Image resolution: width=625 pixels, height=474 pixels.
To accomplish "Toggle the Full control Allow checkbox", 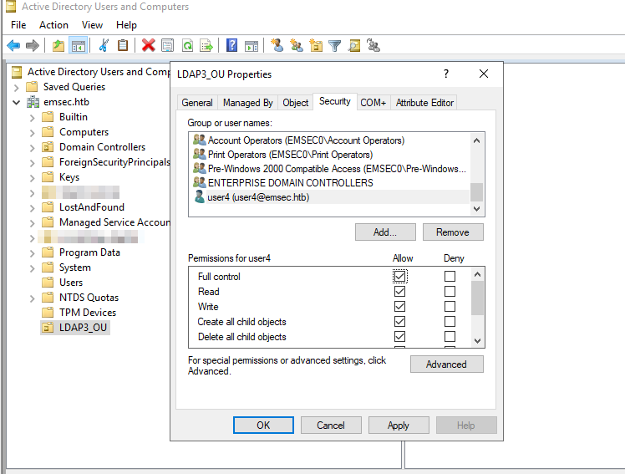I will coord(400,277).
